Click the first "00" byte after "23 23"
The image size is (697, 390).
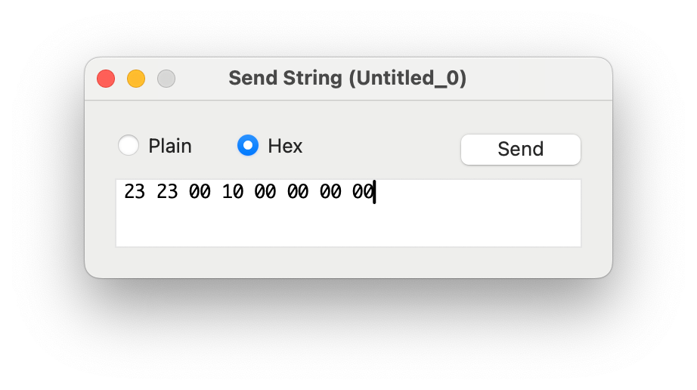pos(200,193)
